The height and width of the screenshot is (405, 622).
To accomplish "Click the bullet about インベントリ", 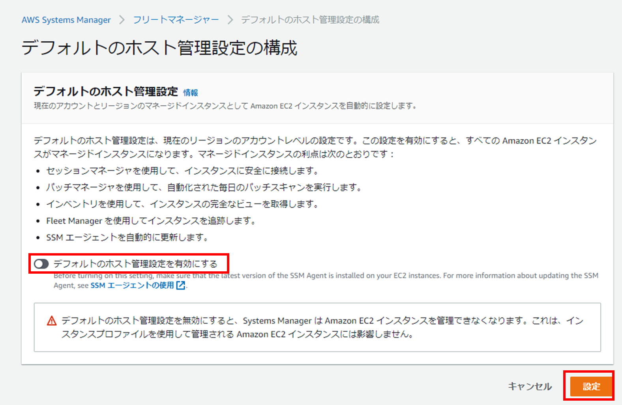I will [x=182, y=204].
